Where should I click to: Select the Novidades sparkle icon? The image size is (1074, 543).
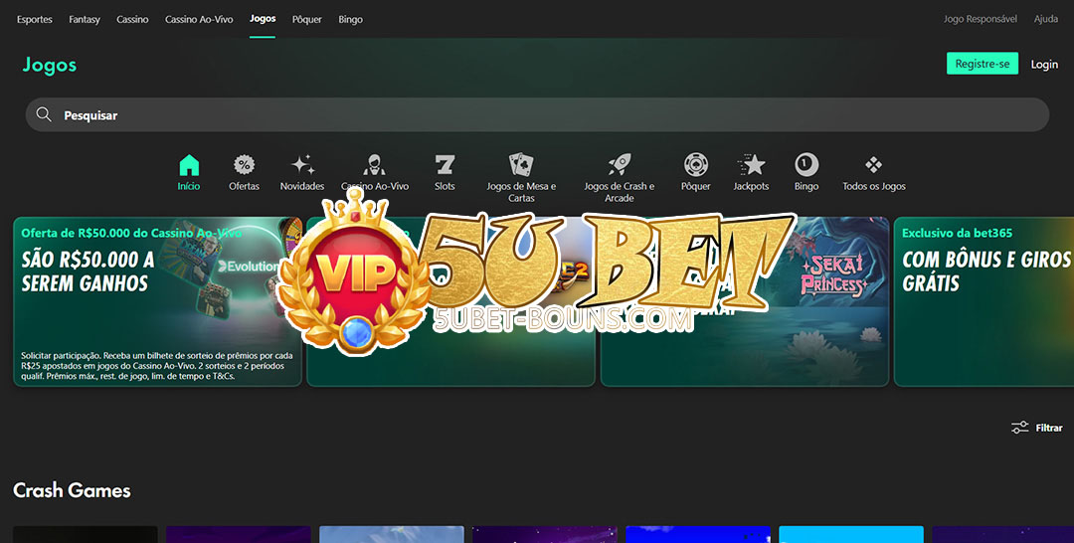[x=302, y=165]
